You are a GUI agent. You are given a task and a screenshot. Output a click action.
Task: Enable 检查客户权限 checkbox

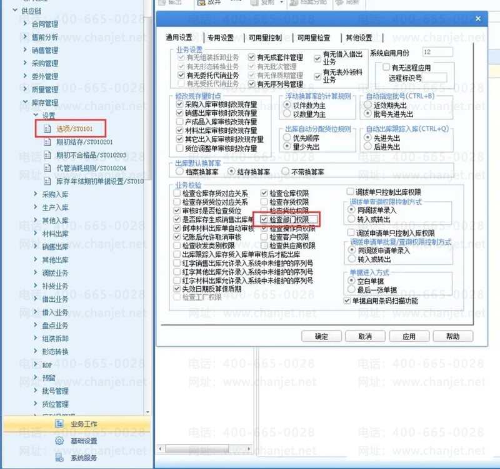point(264,237)
